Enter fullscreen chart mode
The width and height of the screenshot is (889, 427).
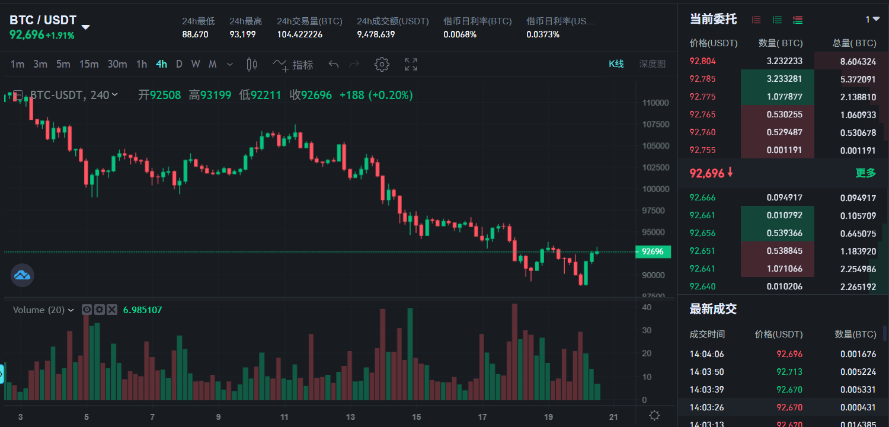click(x=411, y=65)
